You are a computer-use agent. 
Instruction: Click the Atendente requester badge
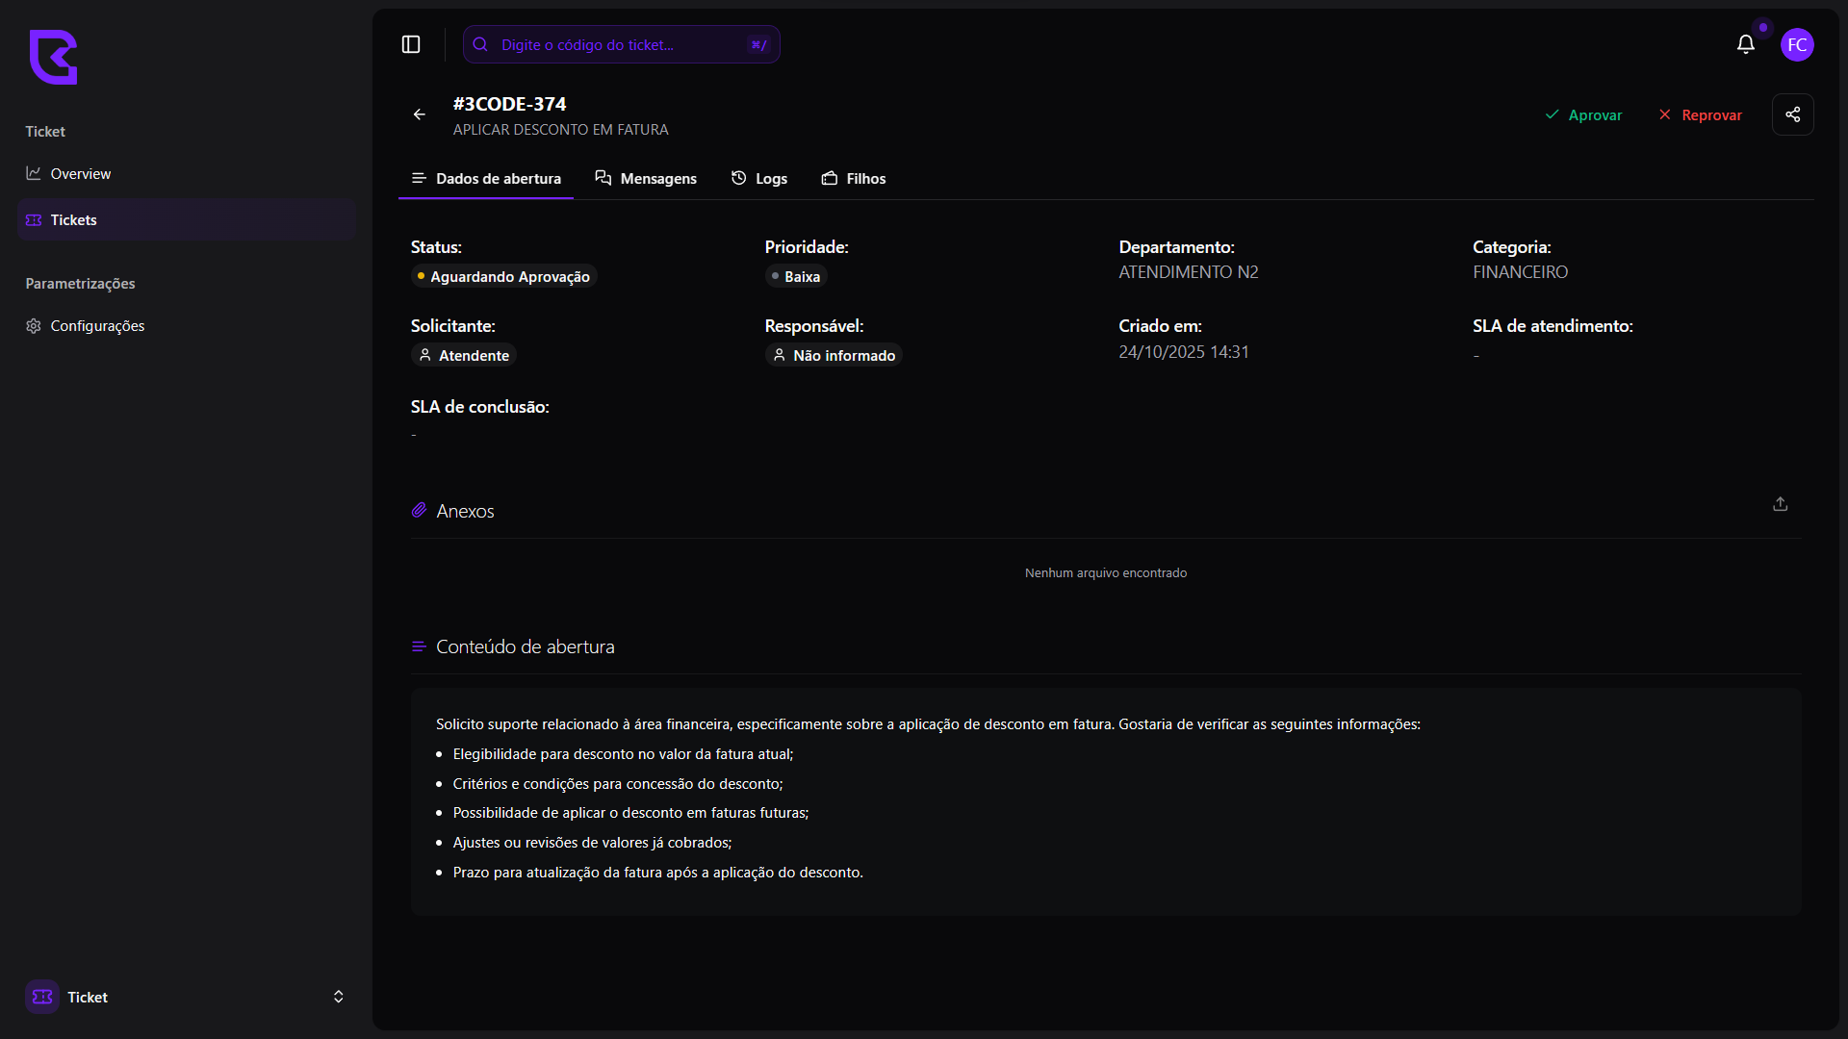tap(464, 356)
